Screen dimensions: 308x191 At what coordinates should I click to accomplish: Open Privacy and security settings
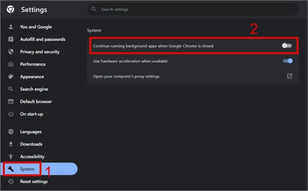click(39, 52)
